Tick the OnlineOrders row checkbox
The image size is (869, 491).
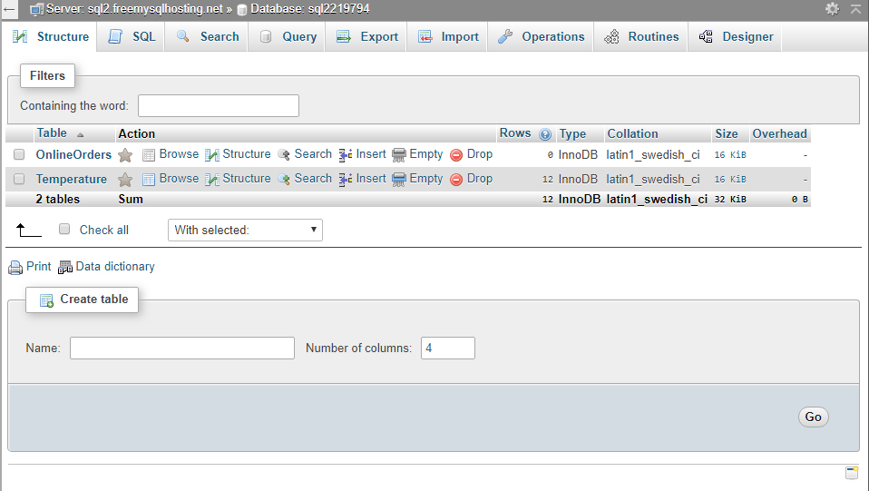(x=19, y=154)
